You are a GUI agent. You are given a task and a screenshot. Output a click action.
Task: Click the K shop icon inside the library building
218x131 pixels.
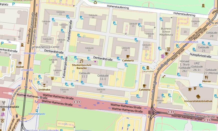[195, 88]
